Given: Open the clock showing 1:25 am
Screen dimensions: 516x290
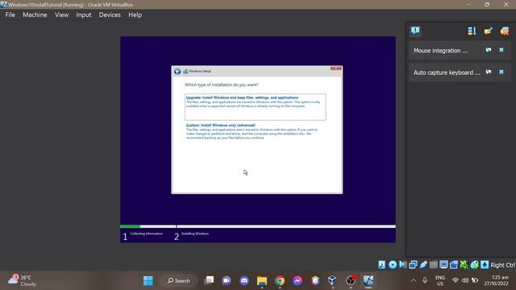Looking at the screenshot, I should pos(497,280).
